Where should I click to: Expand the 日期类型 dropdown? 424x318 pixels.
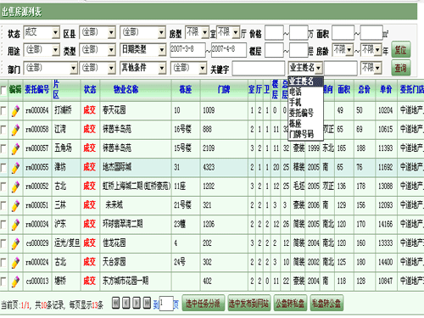(142, 50)
